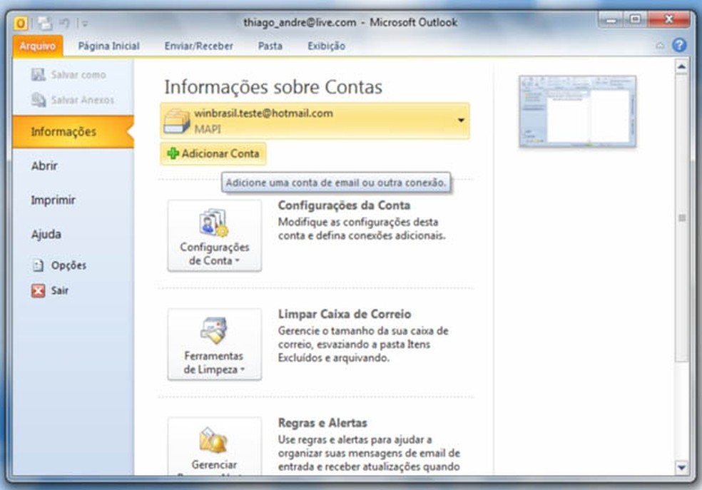Open Configurações de Conta panel icon

tap(214, 221)
